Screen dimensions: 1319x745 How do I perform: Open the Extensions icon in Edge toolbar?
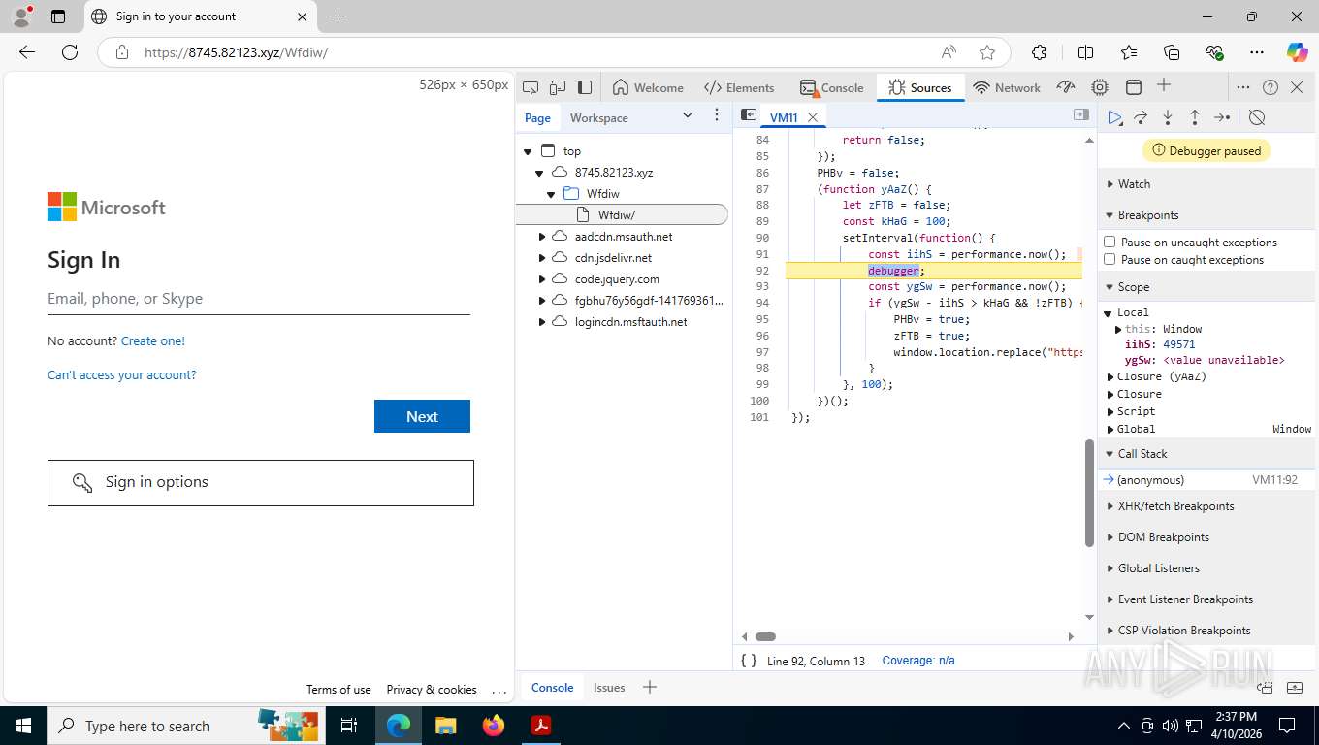pos(1040,52)
